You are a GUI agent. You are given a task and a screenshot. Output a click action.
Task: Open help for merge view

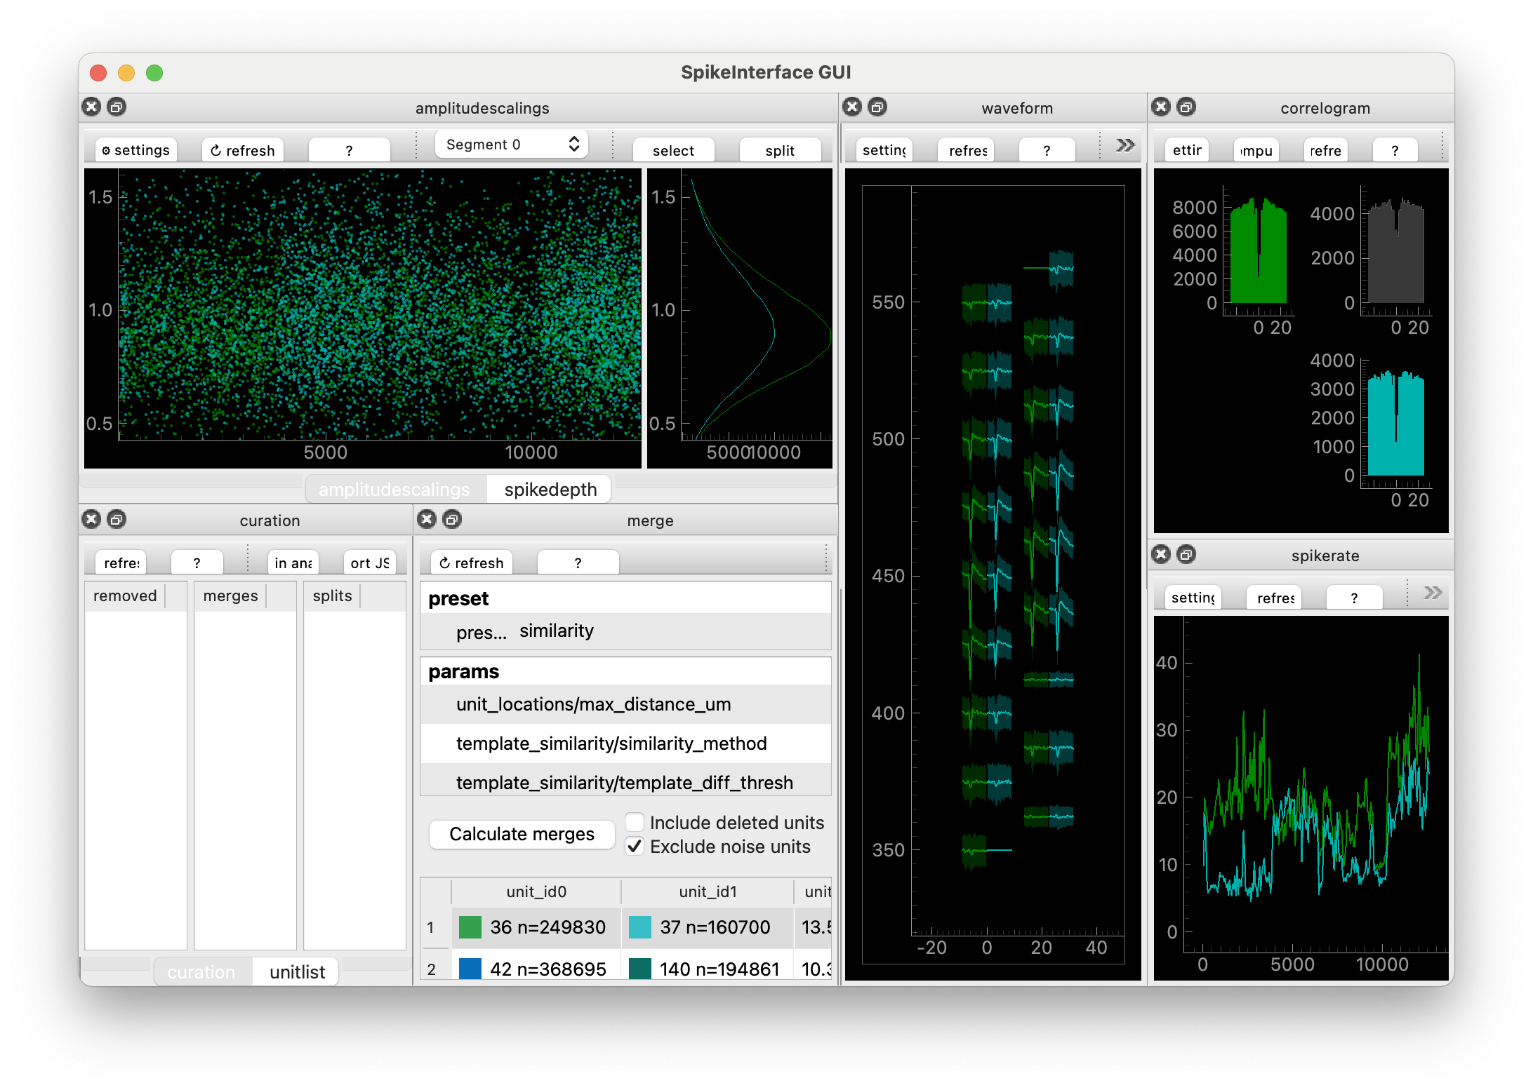[578, 563]
